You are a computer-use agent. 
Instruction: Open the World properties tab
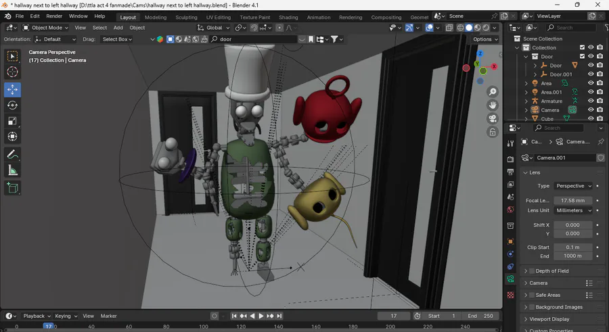pos(510,210)
